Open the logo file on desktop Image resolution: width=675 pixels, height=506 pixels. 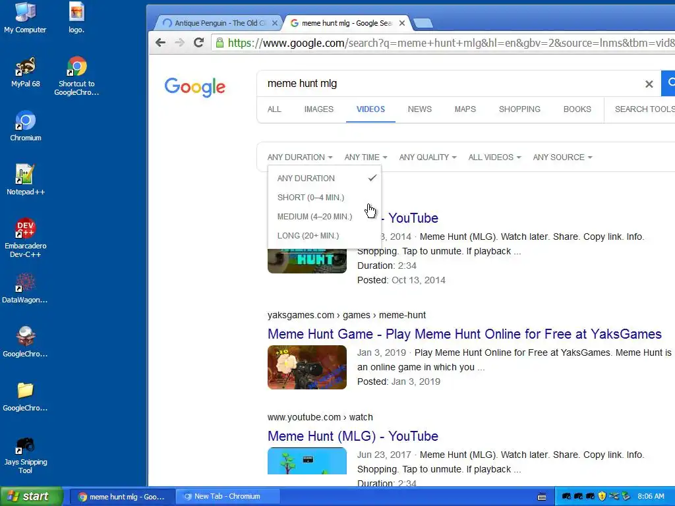[x=76, y=18]
